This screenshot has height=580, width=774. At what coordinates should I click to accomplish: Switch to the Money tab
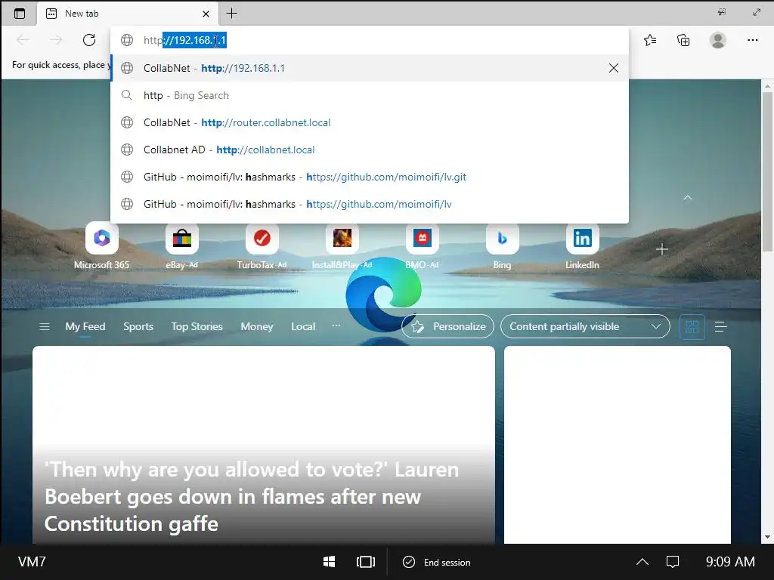point(257,326)
